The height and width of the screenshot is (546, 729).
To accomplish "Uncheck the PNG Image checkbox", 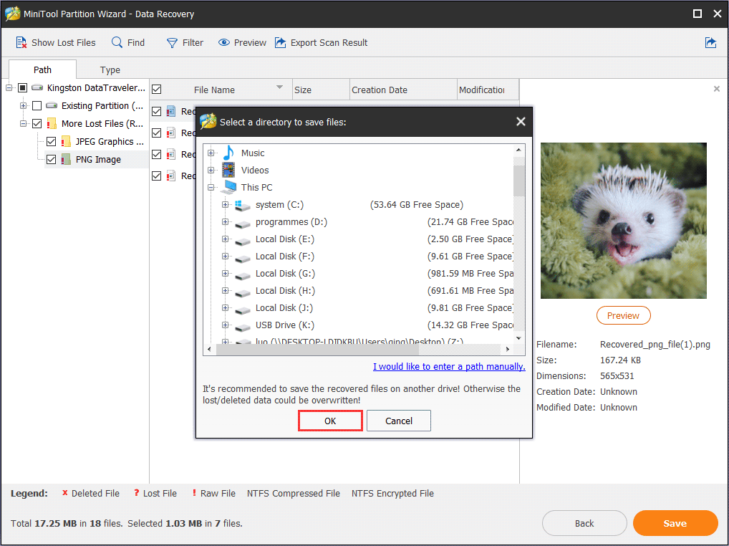I will point(51,160).
